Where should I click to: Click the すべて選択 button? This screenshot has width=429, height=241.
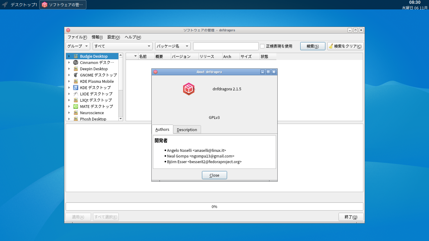pyautogui.click(x=106, y=217)
